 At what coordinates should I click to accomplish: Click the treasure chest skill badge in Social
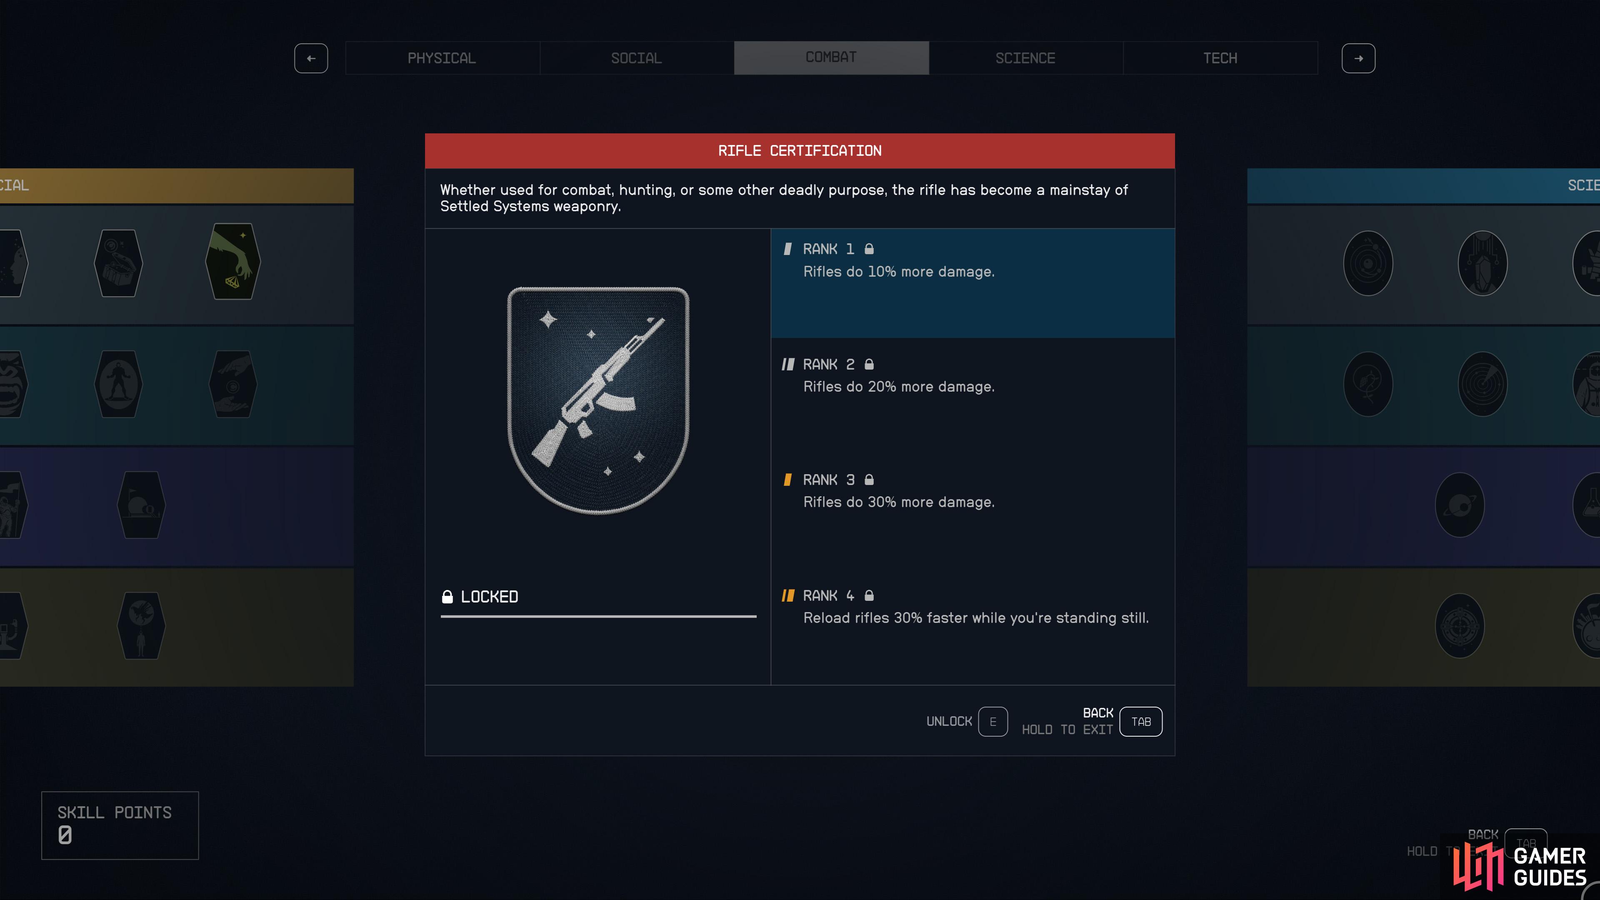(x=118, y=263)
